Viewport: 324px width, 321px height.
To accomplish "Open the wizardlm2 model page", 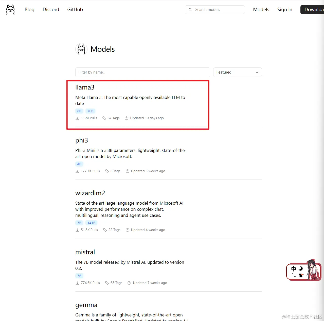I will (90, 193).
